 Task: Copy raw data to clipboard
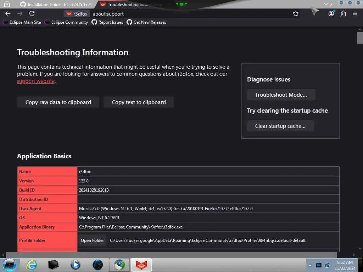(x=58, y=102)
